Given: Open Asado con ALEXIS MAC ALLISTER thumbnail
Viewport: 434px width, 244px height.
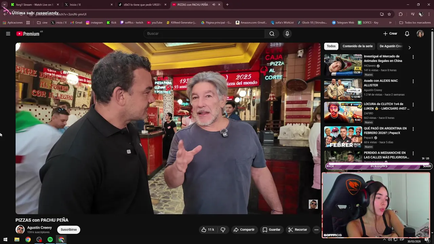Looking at the screenshot, I should point(343,89).
